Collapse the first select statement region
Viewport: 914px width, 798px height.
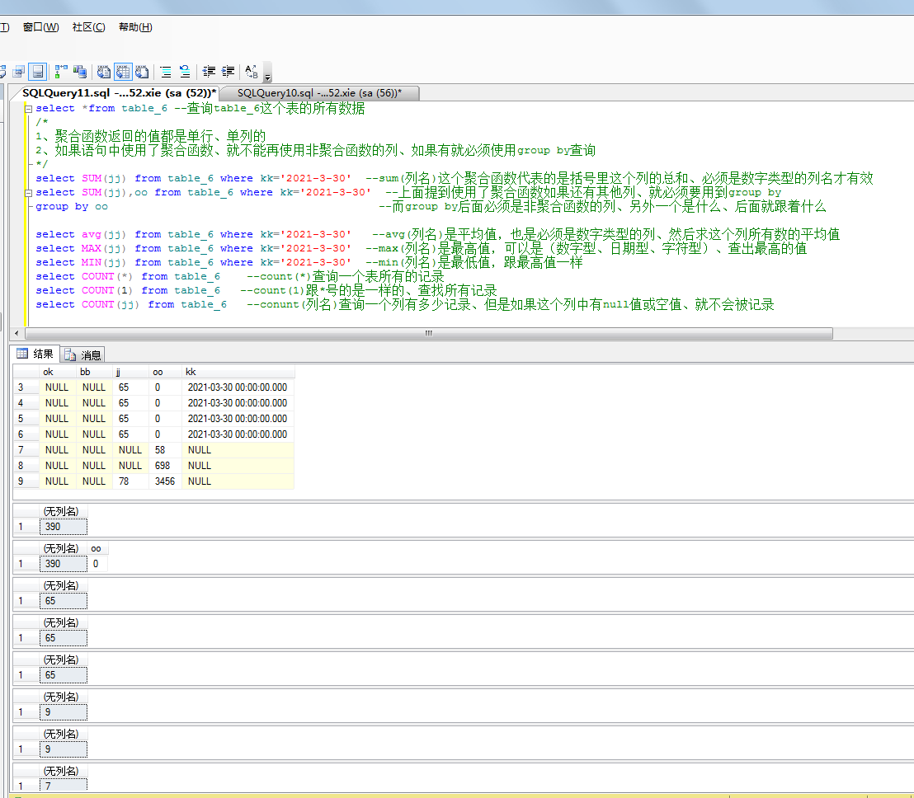(x=28, y=109)
